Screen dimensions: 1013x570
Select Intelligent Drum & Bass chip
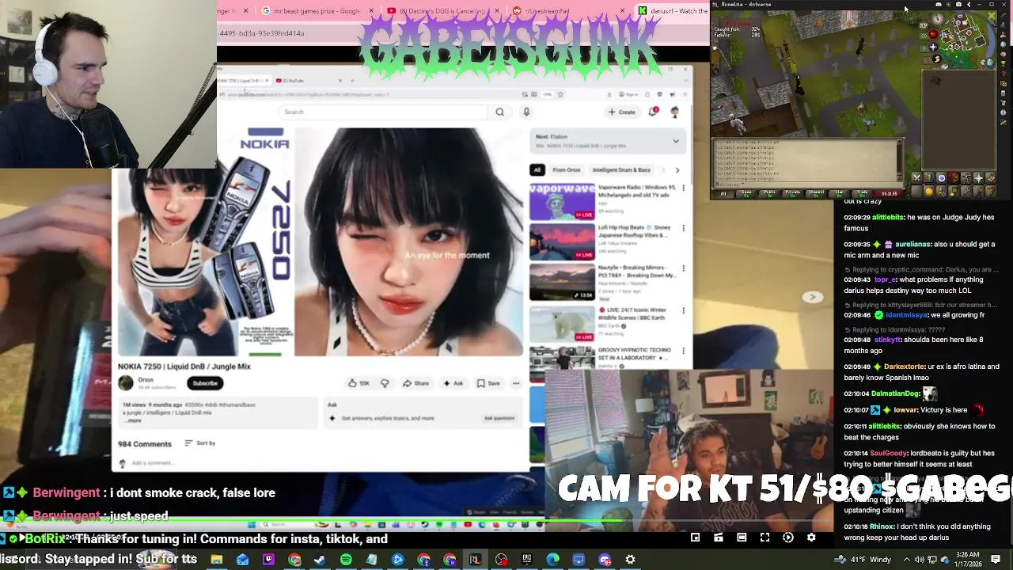pyautogui.click(x=621, y=170)
